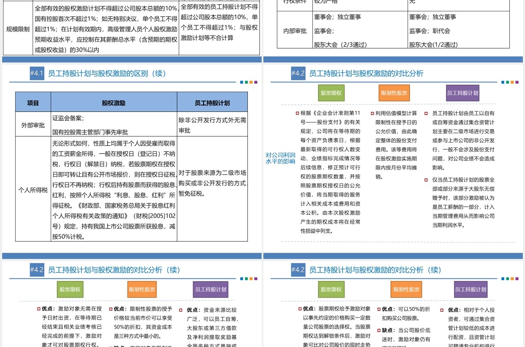Click the text 股东大会（2/3通过）
Image resolution: width=525 pixels, height=347 pixels.
click(341, 44)
